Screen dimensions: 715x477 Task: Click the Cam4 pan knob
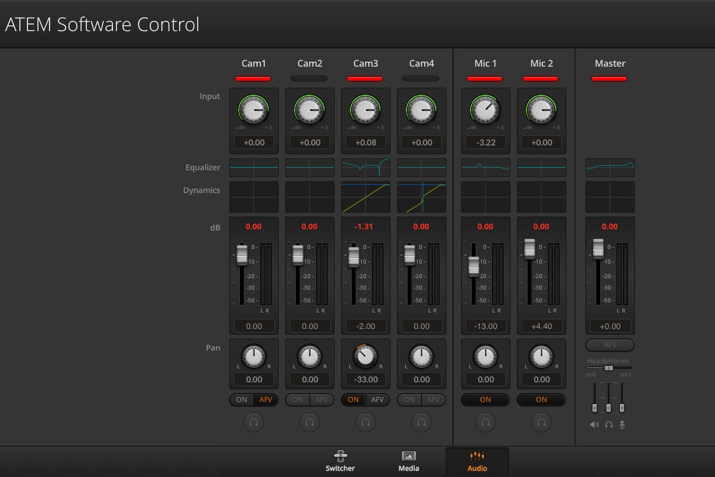pyautogui.click(x=422, y=356)
